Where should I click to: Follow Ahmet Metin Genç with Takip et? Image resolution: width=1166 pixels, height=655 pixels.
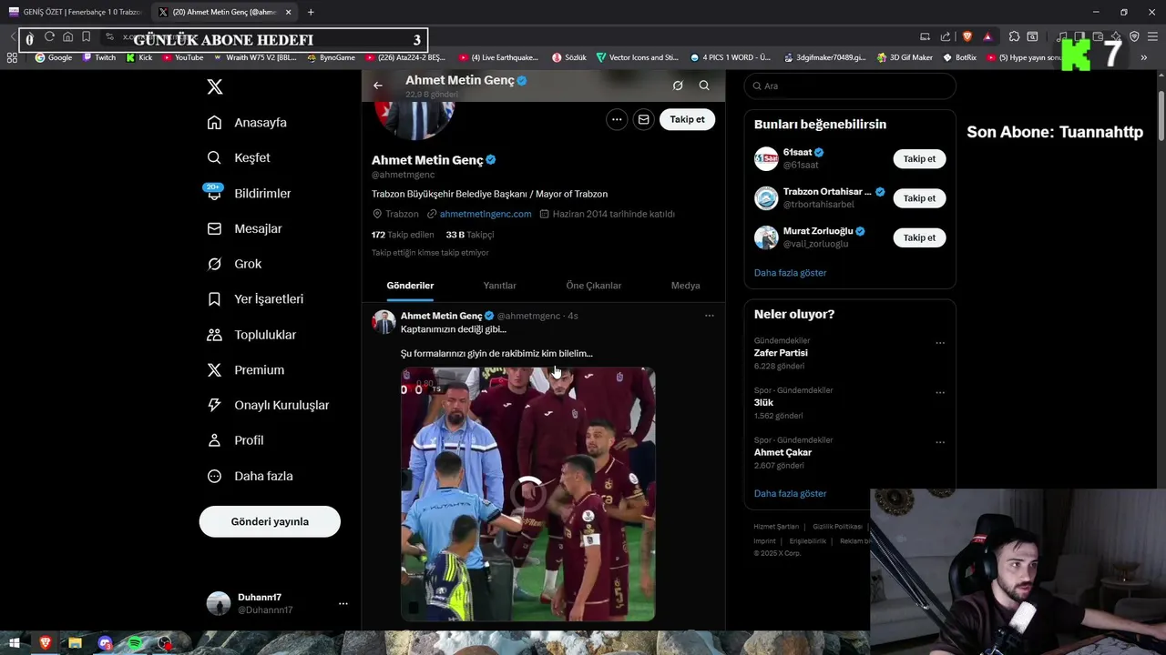(687, 119)
